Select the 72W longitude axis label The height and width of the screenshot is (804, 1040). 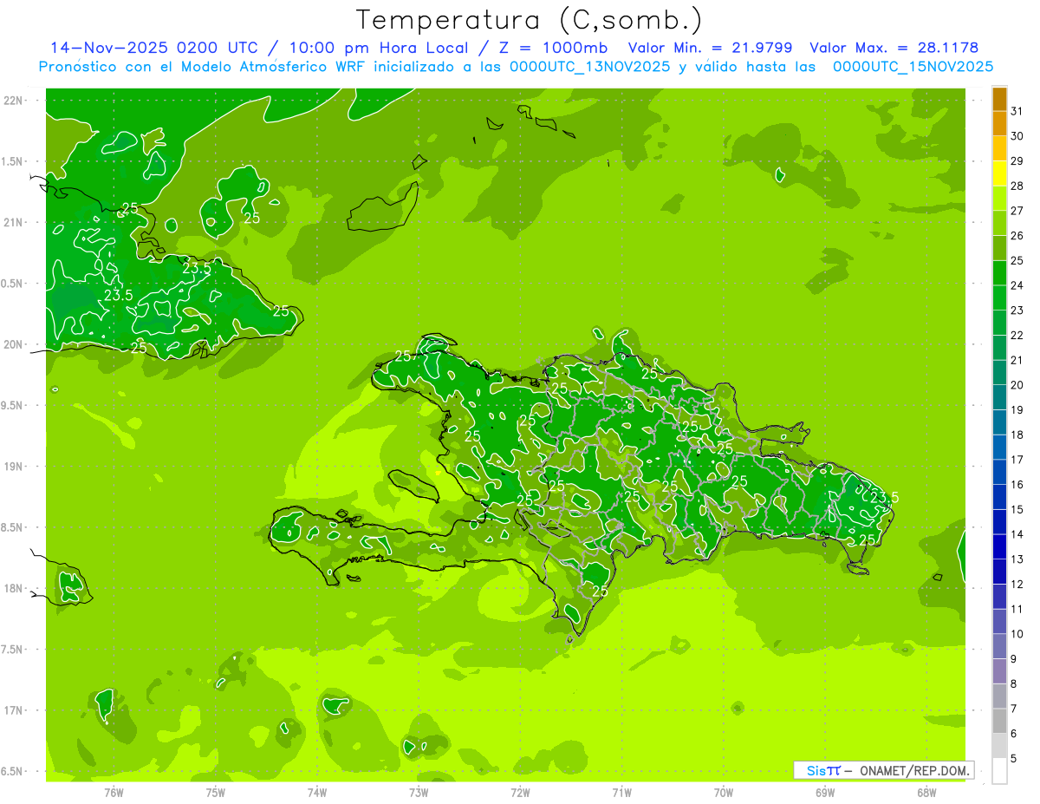coord(520,793)
